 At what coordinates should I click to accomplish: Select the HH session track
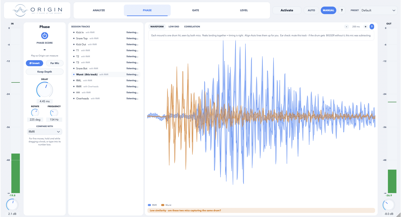[x=106, y=92]
